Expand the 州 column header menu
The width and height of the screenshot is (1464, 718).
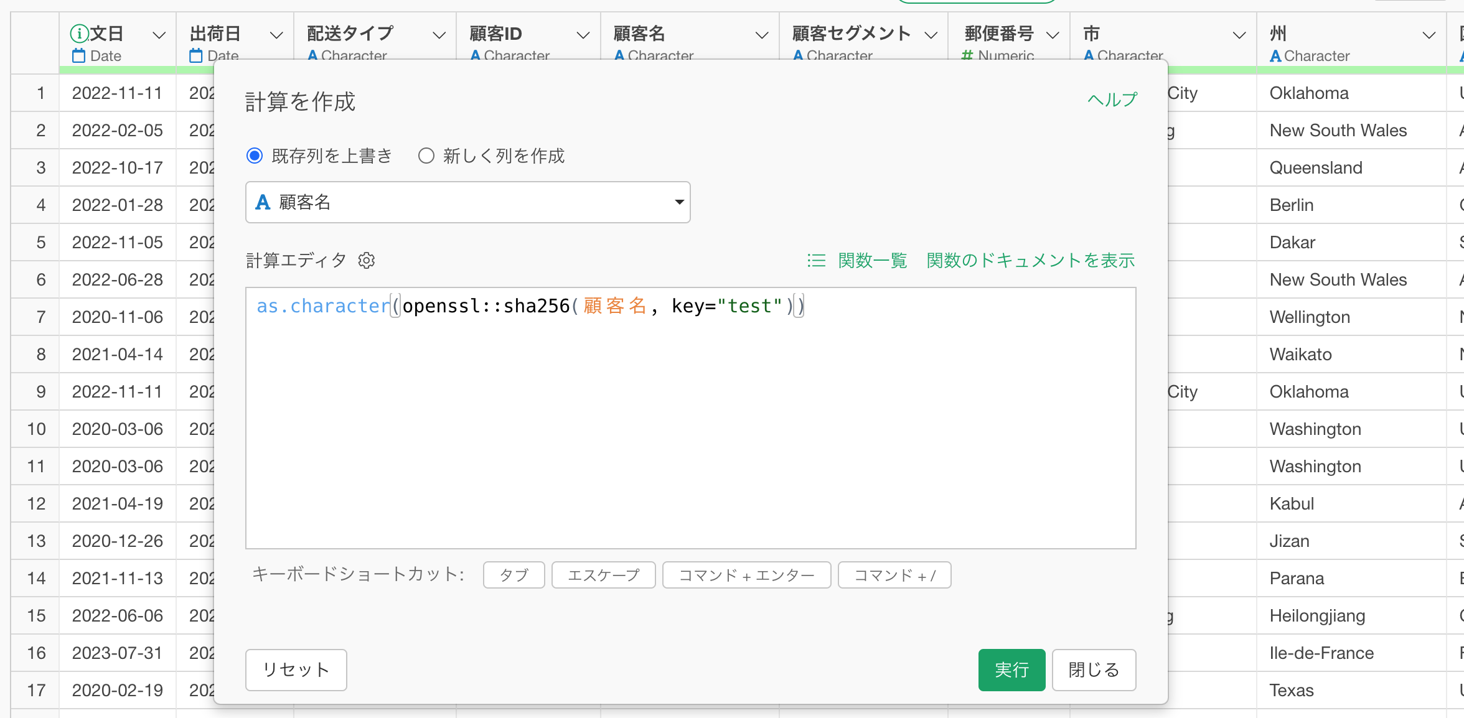click(1429, 35)
